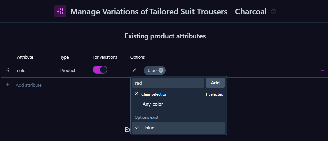Select the "Any color" option in the dropdown
The width and height of the screenshot is (328, 141).
pyautogui.click(x=153, y=104)
